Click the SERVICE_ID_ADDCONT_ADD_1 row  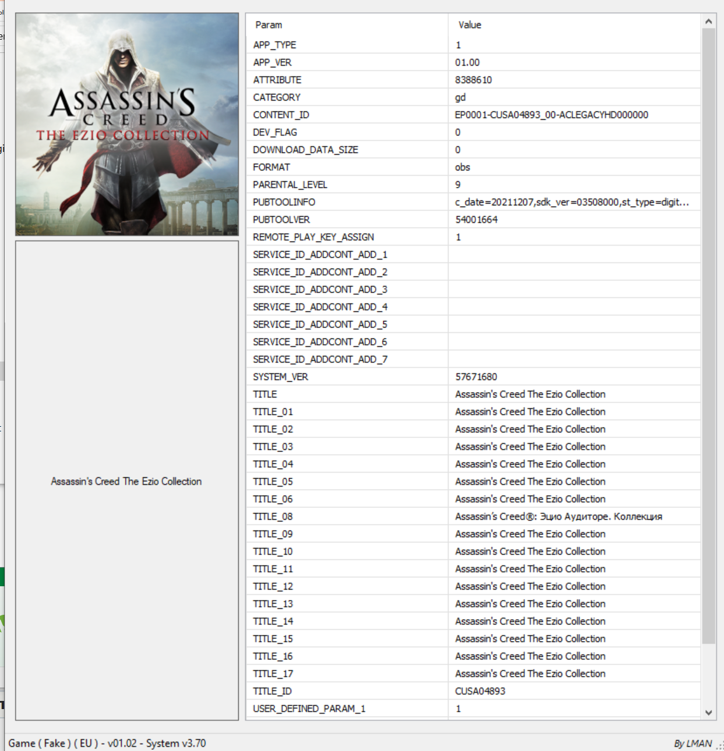pos(320,254)
